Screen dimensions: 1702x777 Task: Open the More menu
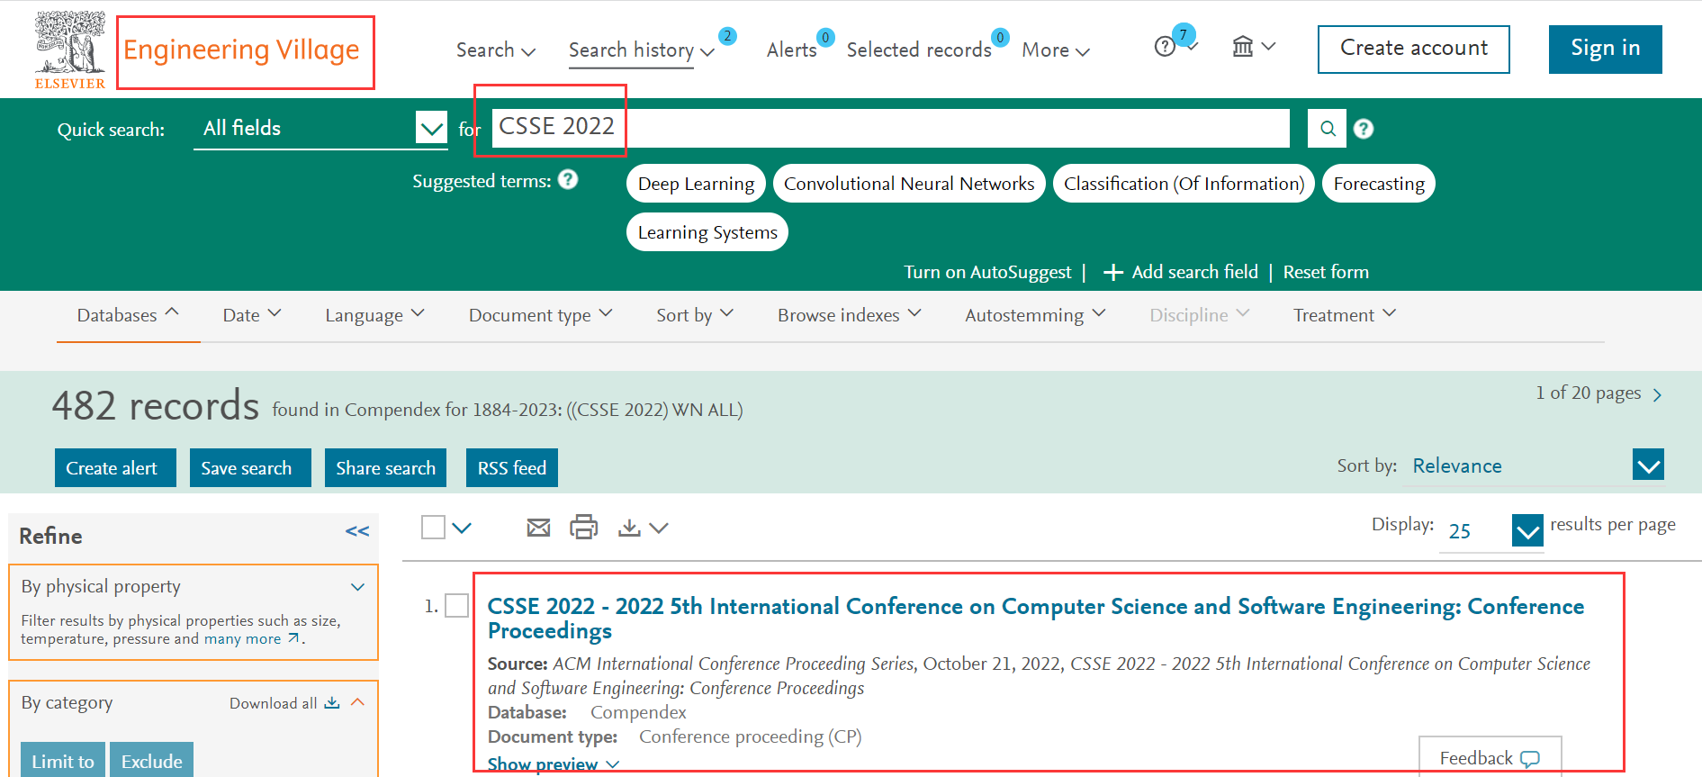1055,50
